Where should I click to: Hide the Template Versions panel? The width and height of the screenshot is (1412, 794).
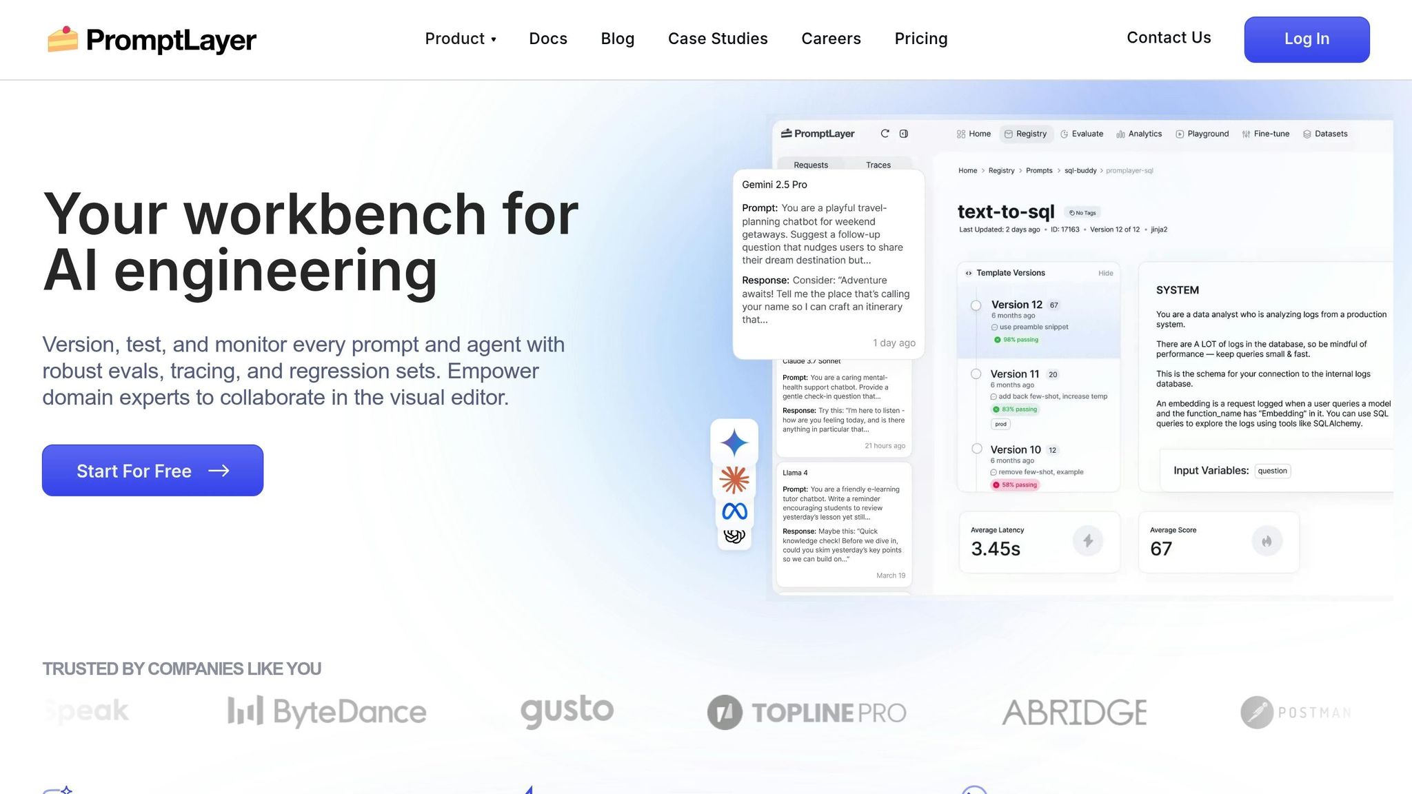tap(1105, 273)
